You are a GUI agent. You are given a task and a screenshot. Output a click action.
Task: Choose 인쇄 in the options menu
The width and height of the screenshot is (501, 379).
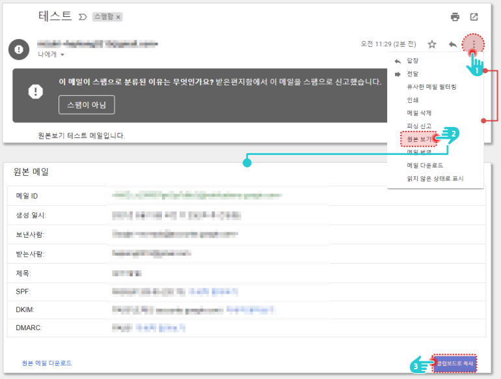coord(413,100)
